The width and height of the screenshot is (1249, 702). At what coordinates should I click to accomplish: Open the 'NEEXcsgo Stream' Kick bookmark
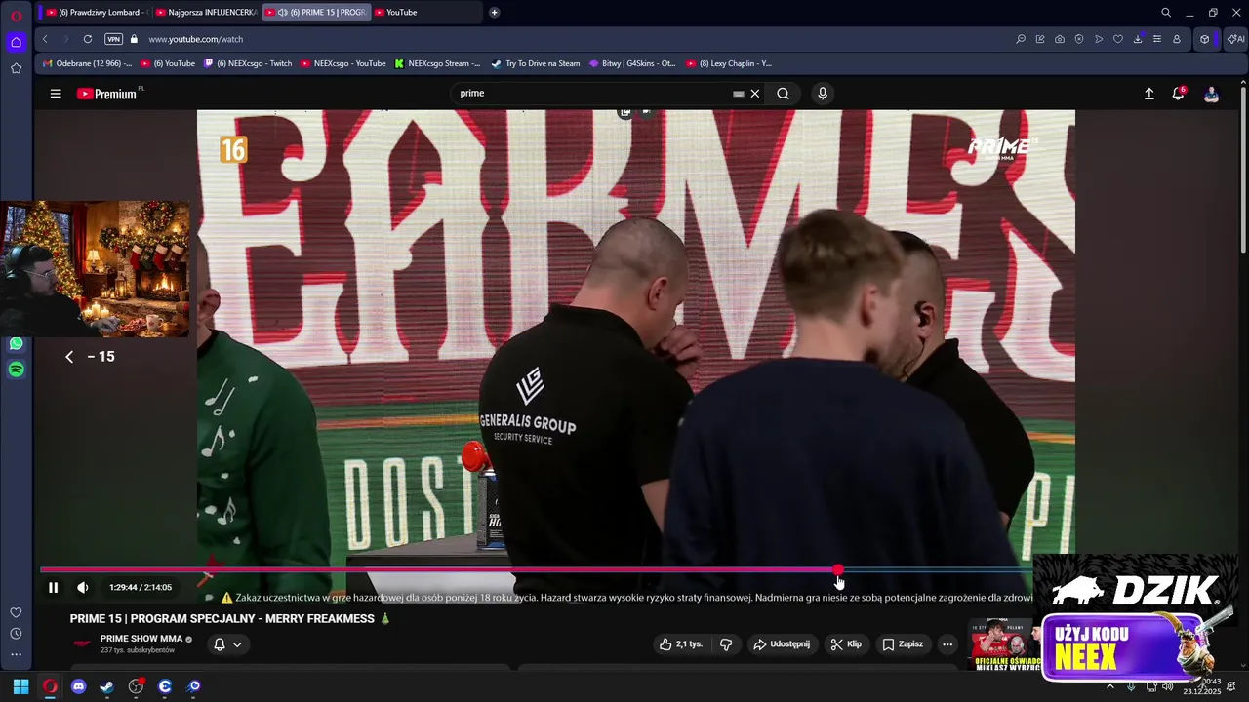[x=438, y=63]
